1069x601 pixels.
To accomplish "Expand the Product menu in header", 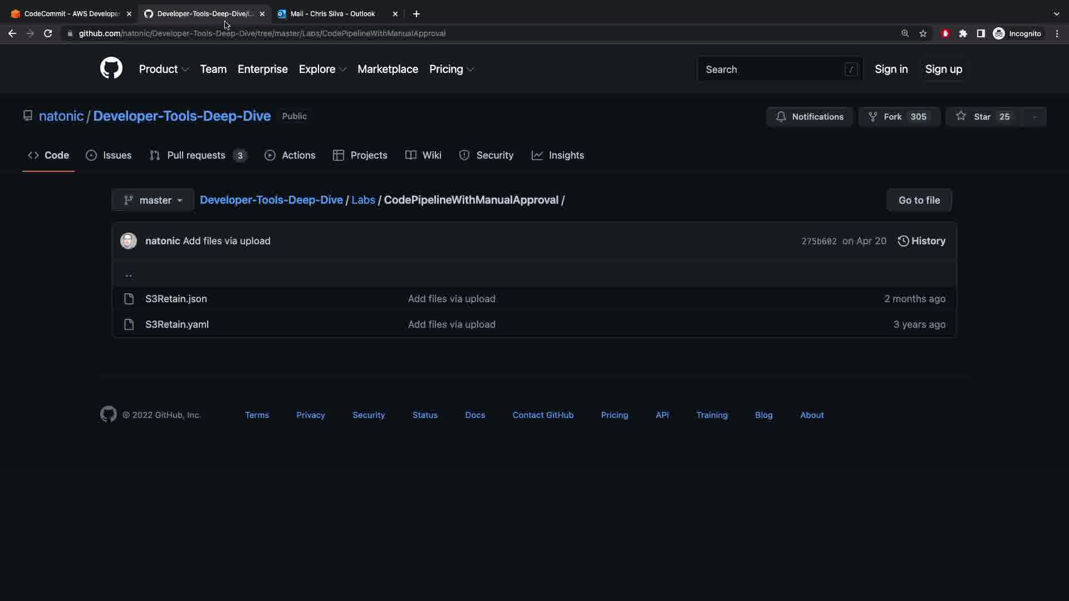I will click(164, 70).
